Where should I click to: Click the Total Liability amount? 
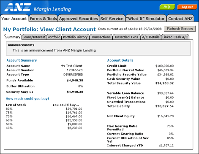point(164,106)
